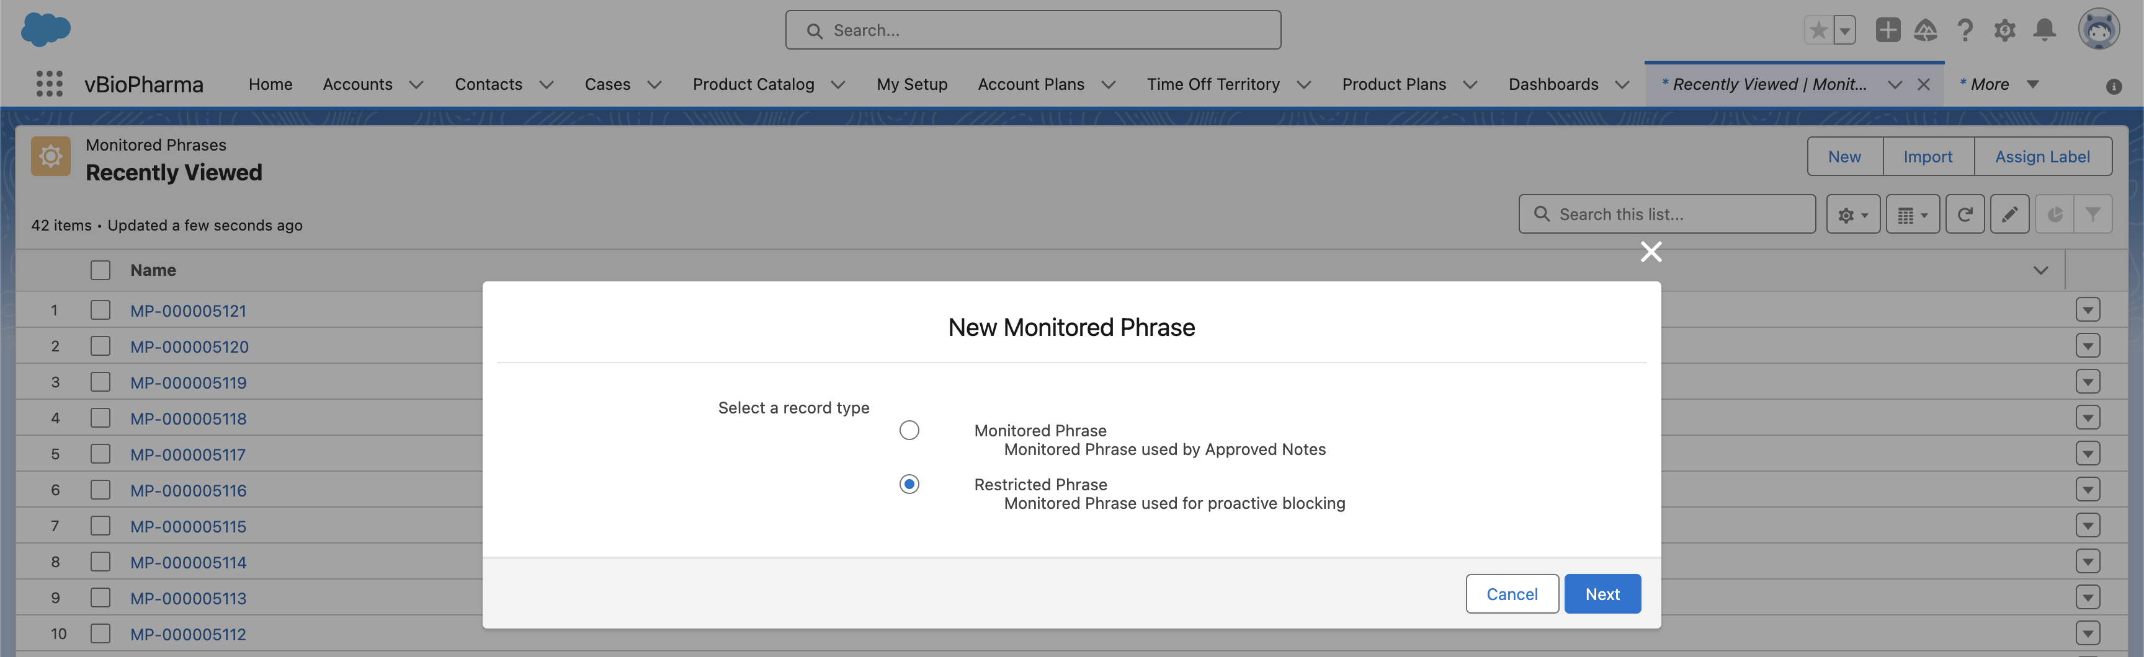Click the pencil edit list icon

(x=2009, y=214)
